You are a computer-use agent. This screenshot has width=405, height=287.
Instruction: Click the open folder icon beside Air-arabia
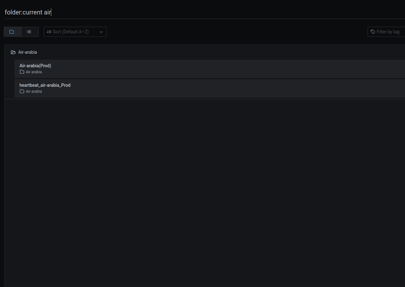pyautogui.click(x=13, y=52)
